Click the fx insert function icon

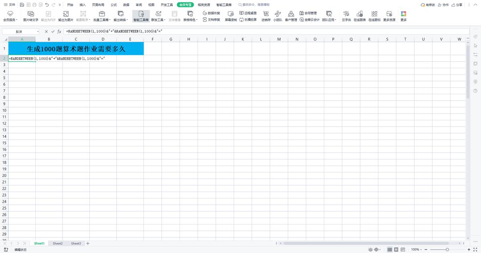click(59, 31)
